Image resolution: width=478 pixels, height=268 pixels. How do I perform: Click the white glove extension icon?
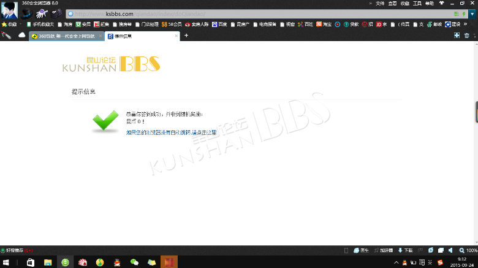click(42, 13)
